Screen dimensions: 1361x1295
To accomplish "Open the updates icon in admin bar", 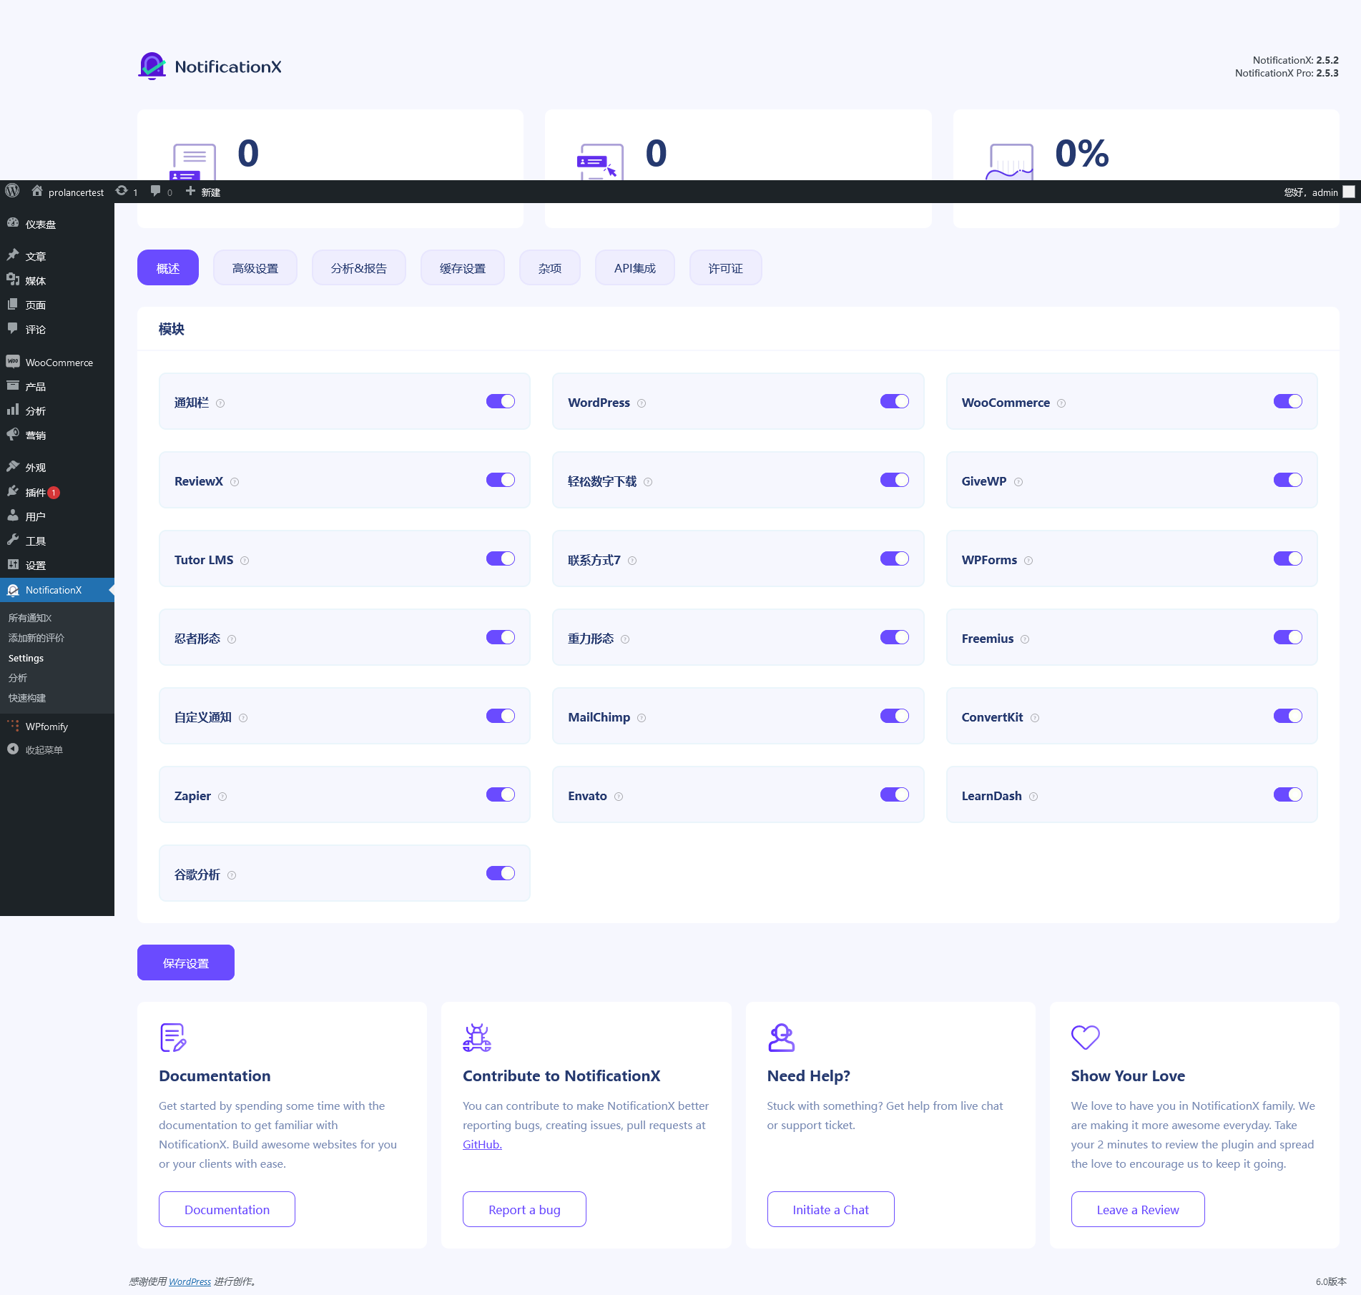I will tap(122, 191).
